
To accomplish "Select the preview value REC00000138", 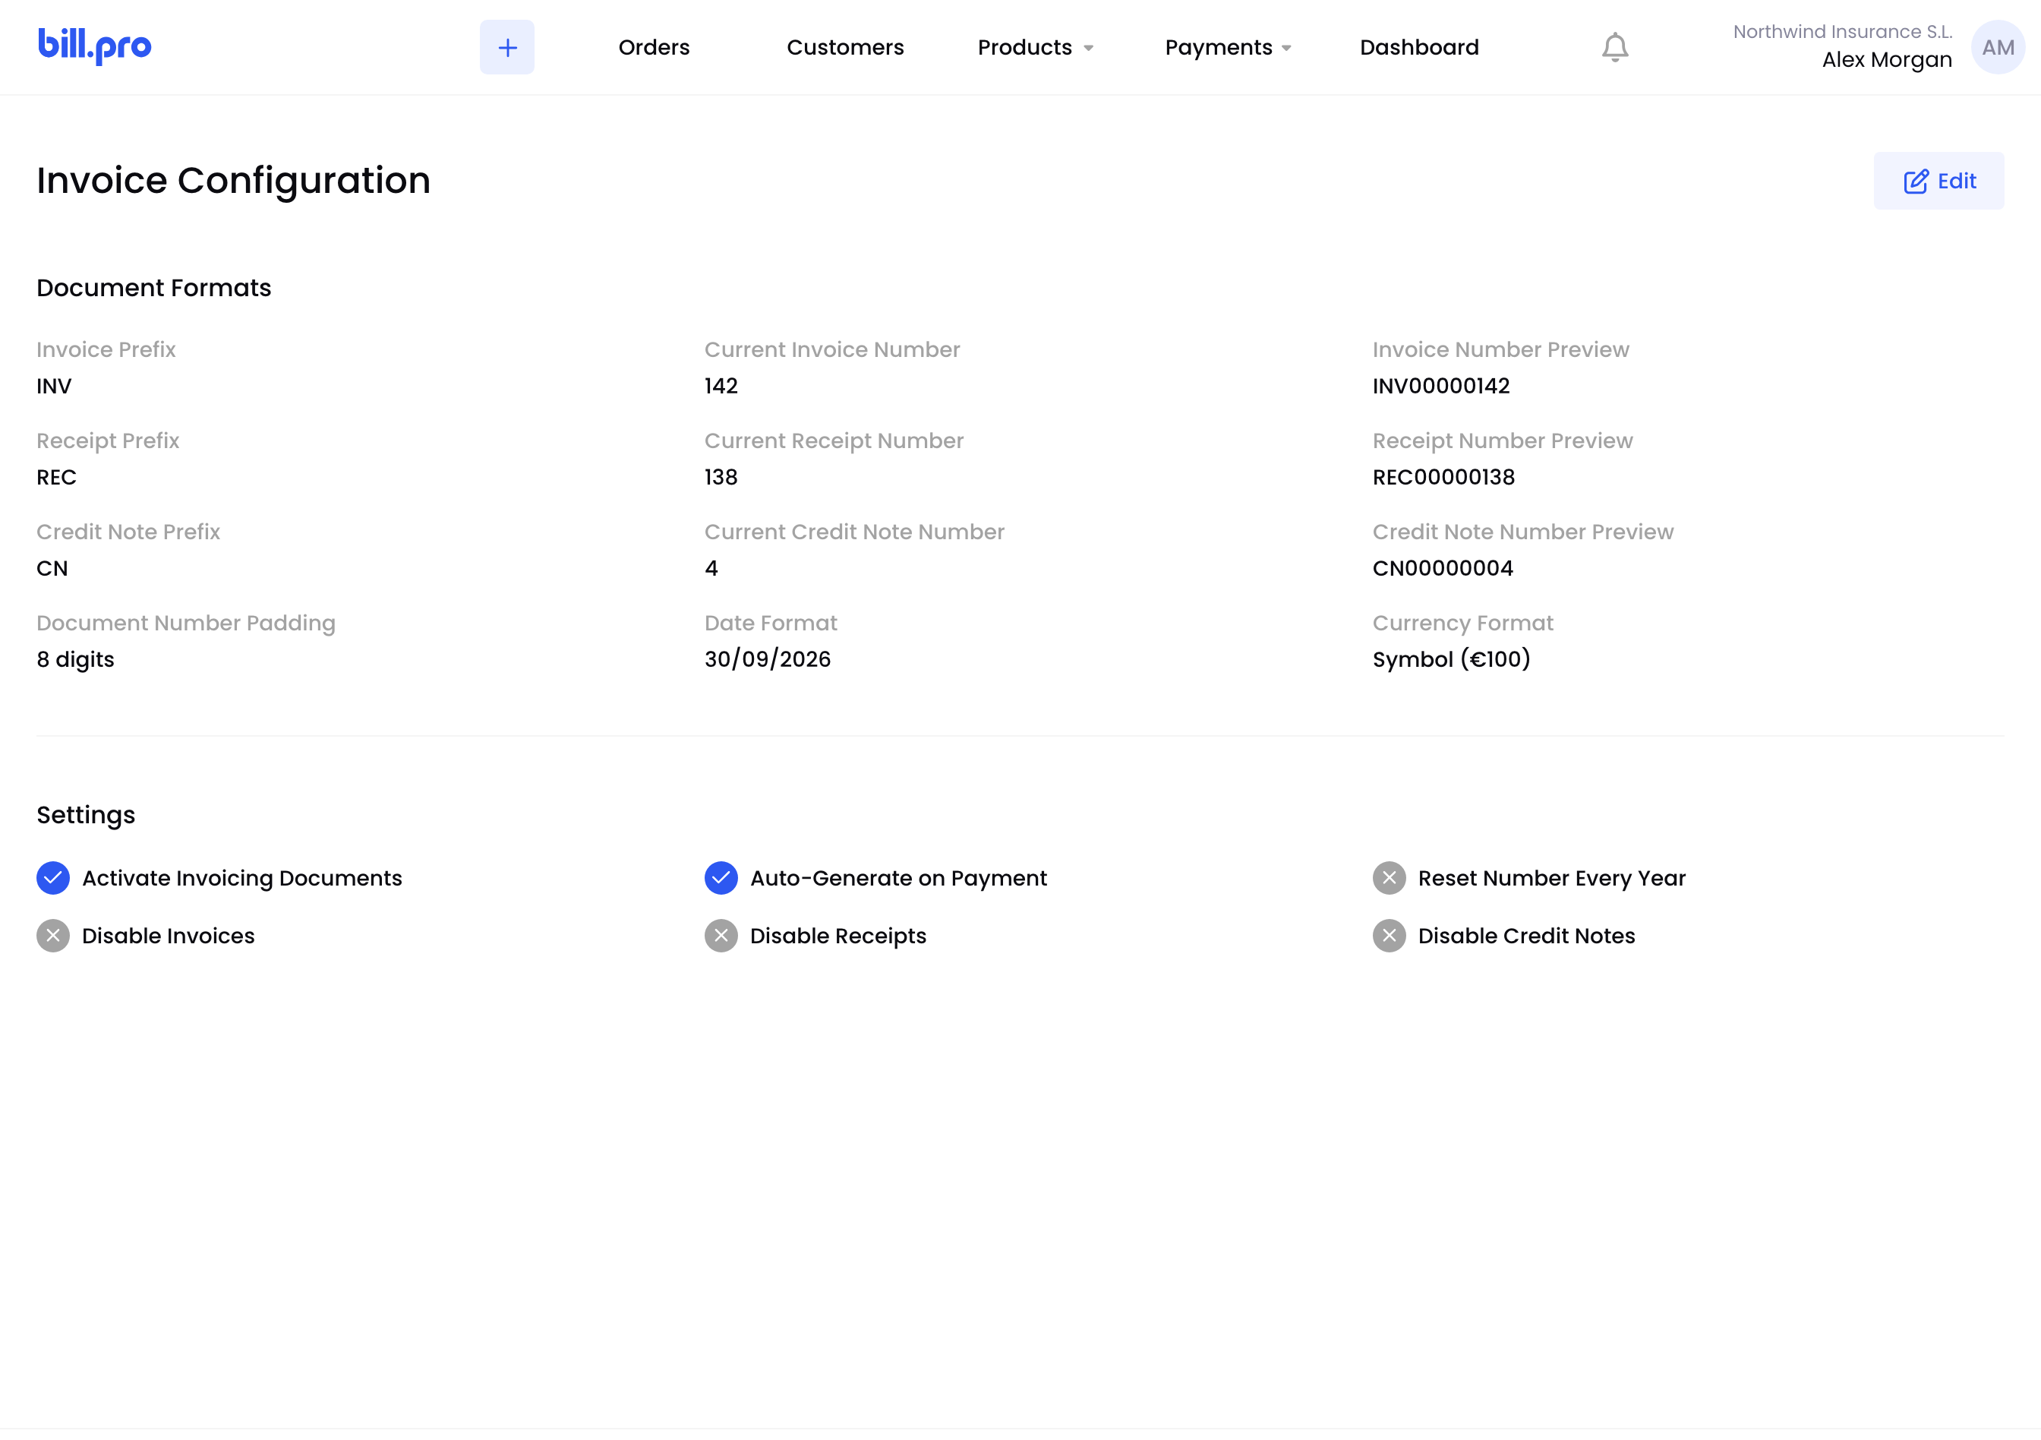I will pyautogui.click(x=1443, y=477).
